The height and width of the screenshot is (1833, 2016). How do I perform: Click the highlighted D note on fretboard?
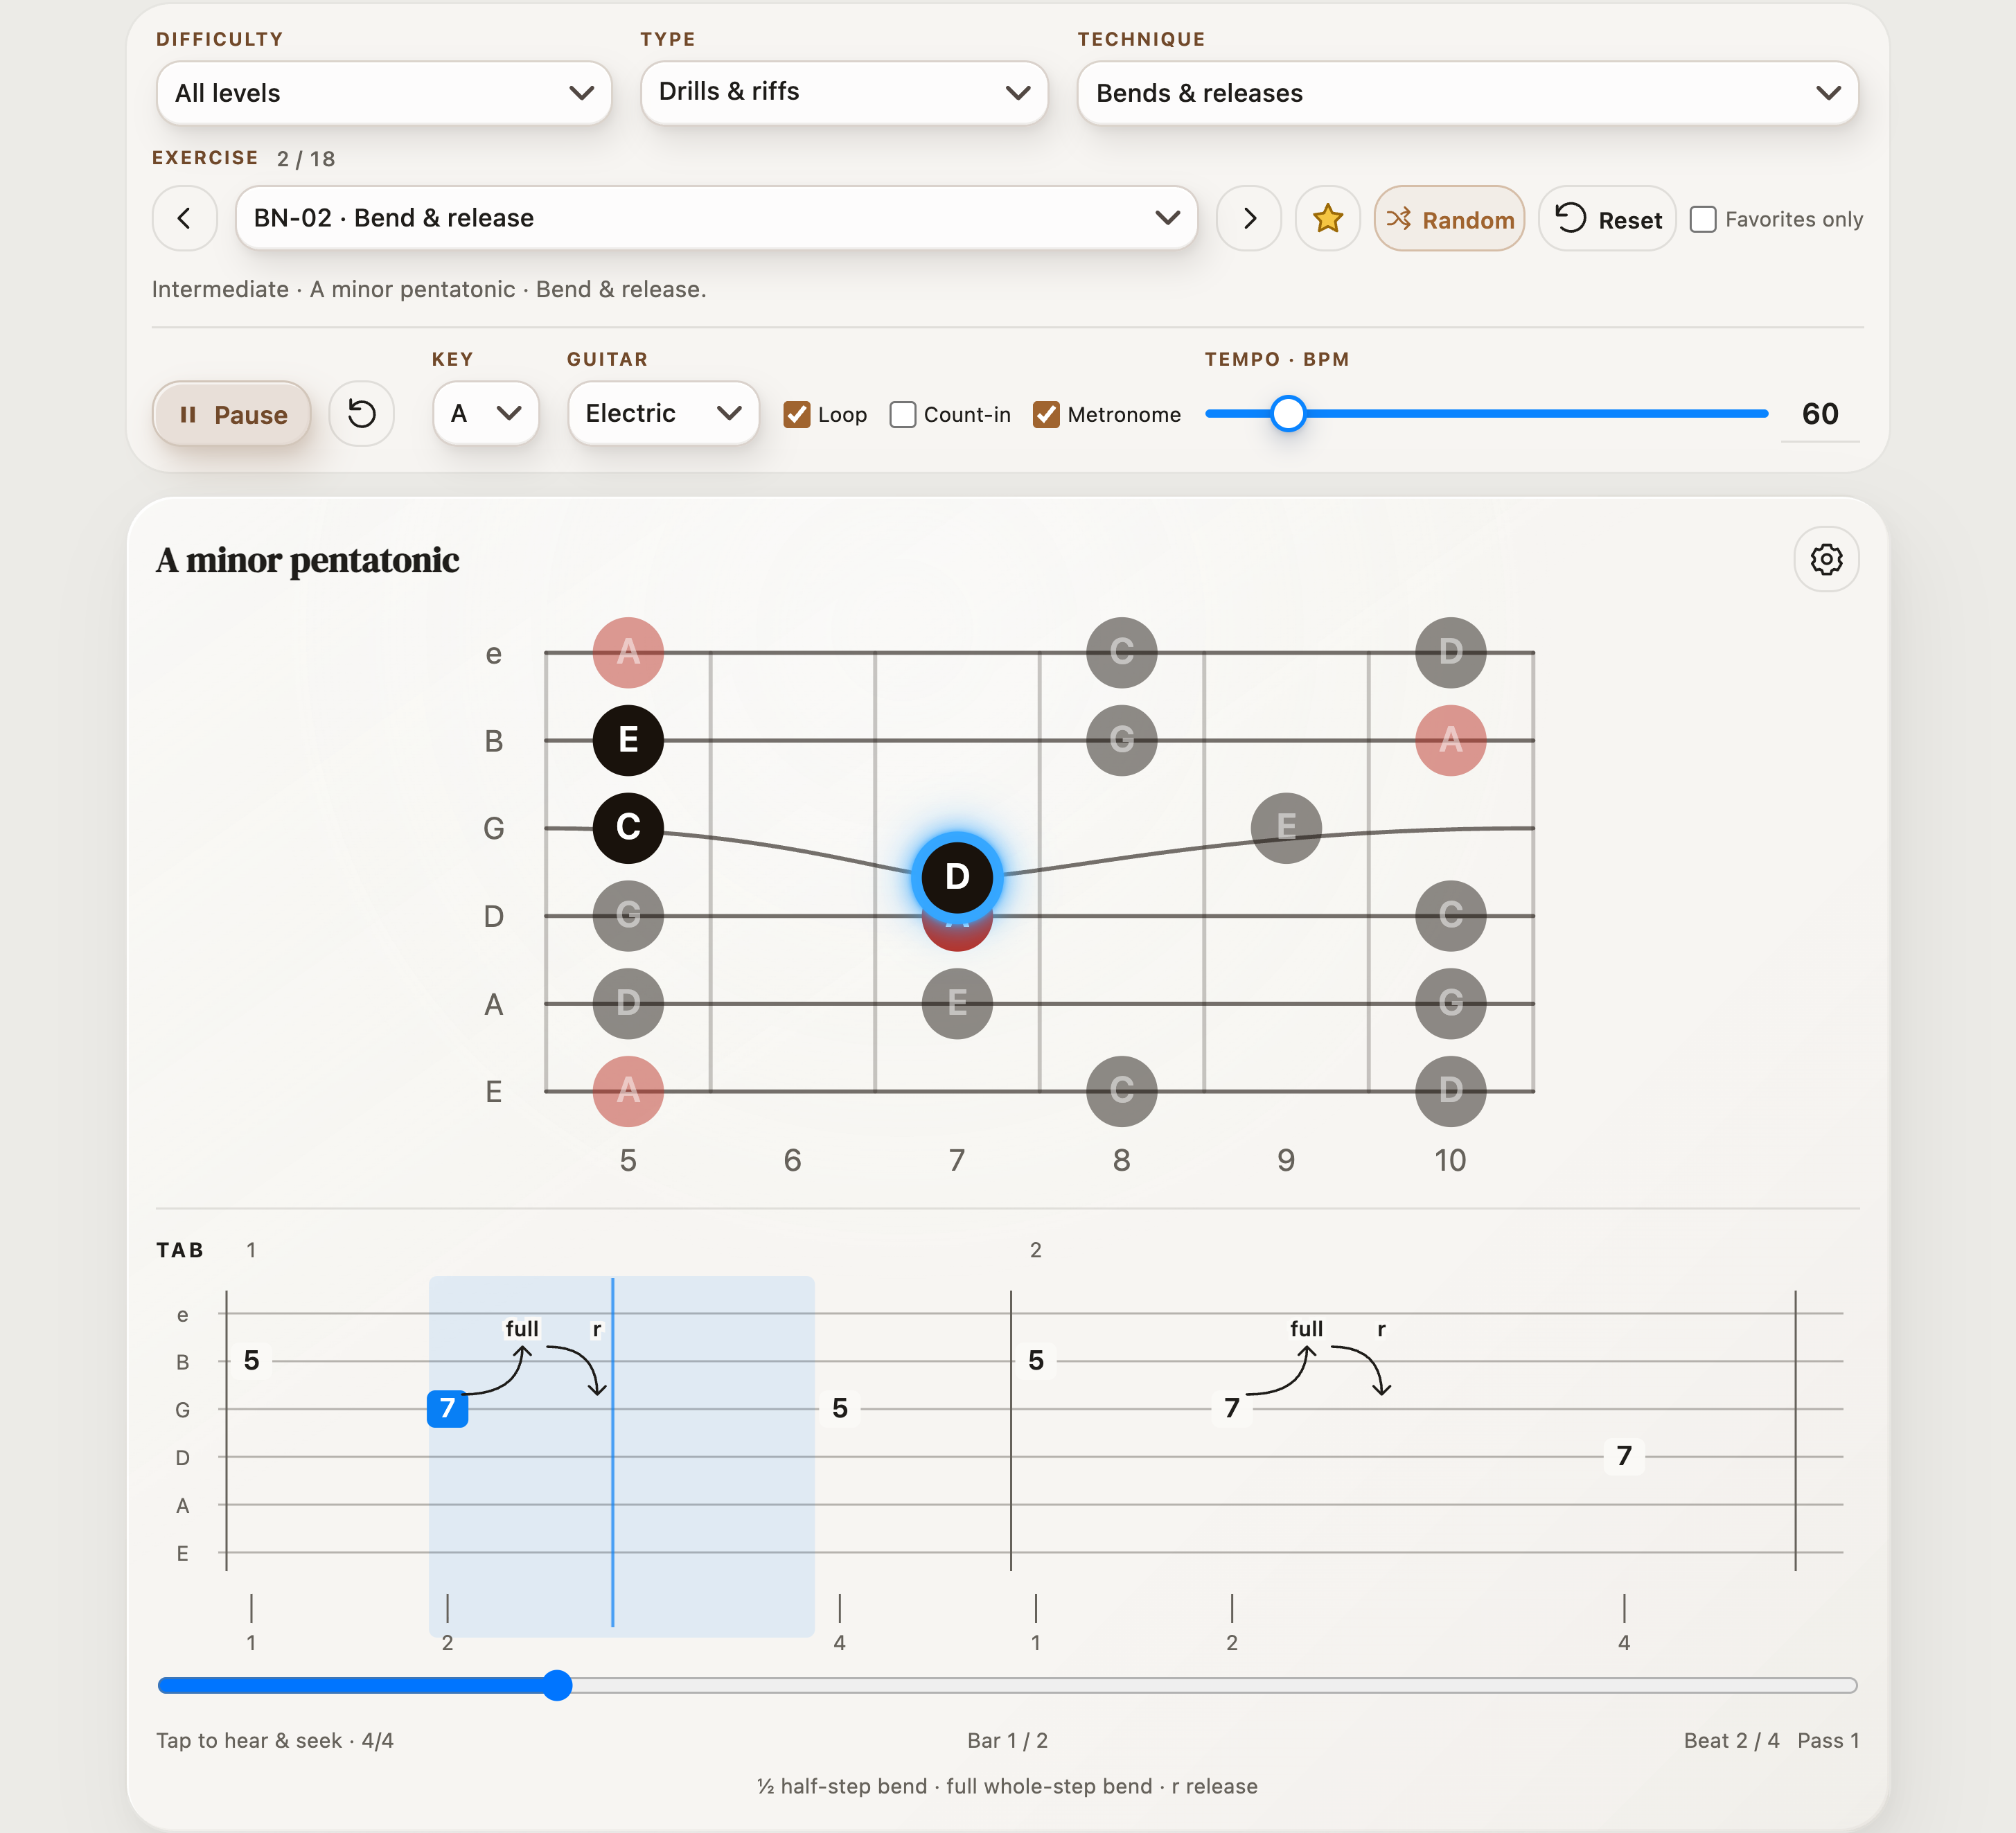tap(957, 876)
